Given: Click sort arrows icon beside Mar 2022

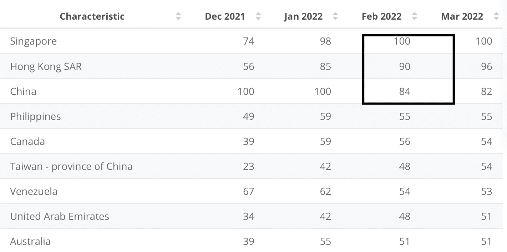Looking at the screenshot, I should click(x=496, y=16).
